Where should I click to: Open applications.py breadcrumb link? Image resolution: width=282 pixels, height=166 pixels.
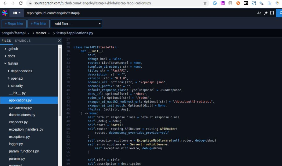pos(81,33)
